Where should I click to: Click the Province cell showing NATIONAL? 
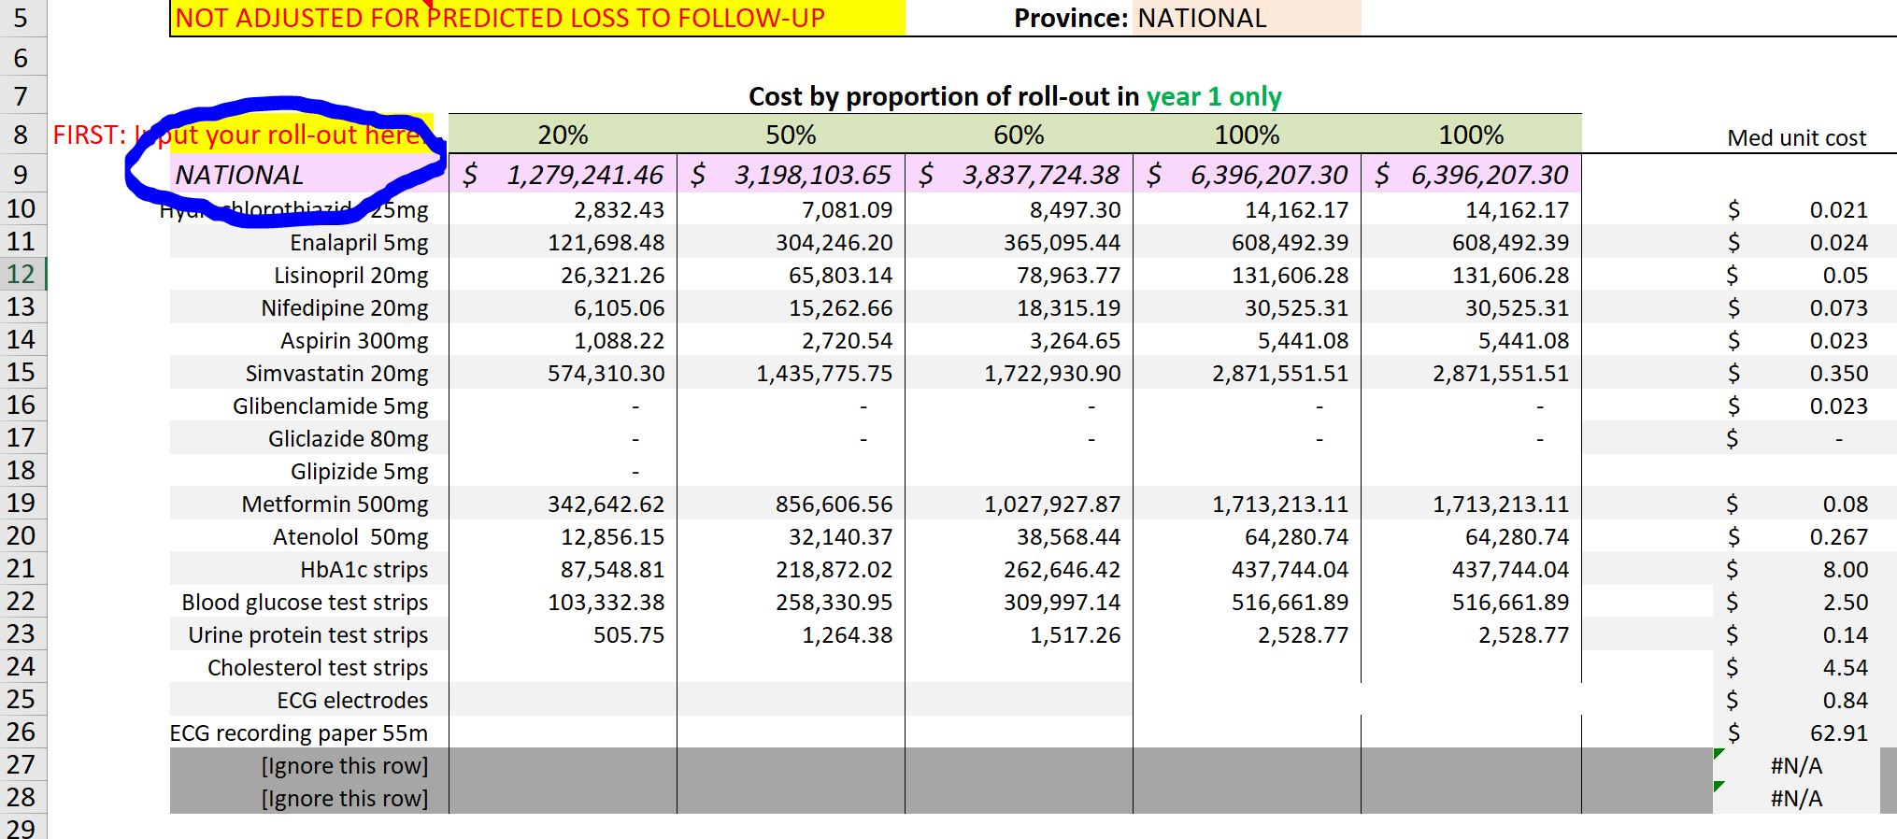click(x=1247, y=18)
